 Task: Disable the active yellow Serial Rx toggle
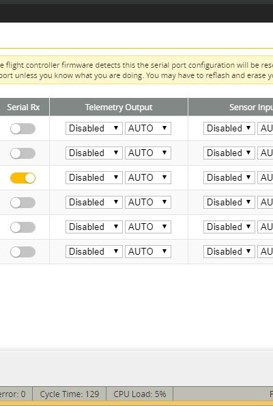23,178
